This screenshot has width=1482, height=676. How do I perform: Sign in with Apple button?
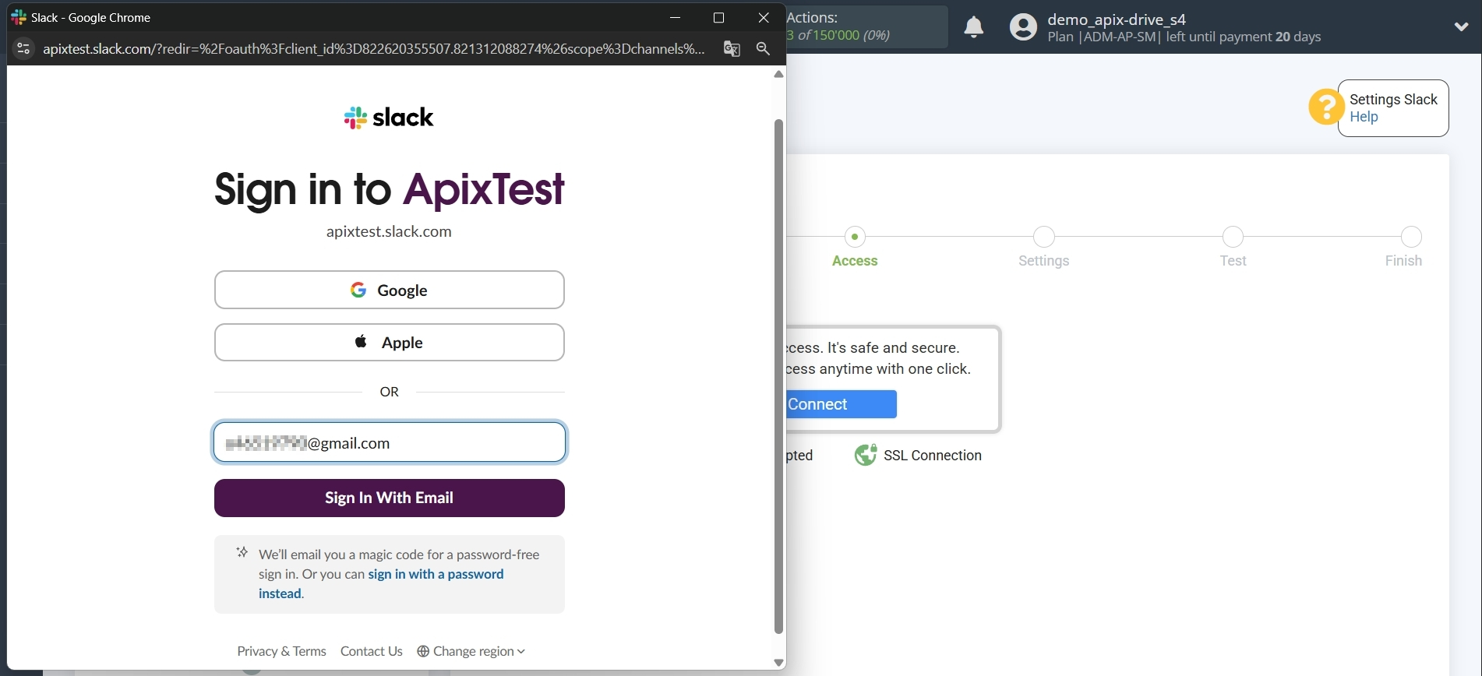click(390, 343)
